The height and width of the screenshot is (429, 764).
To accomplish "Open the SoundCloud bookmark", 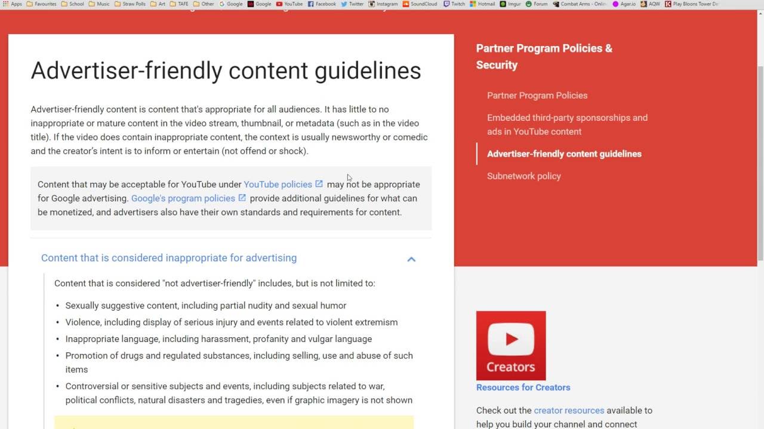I will pos(420,4).
